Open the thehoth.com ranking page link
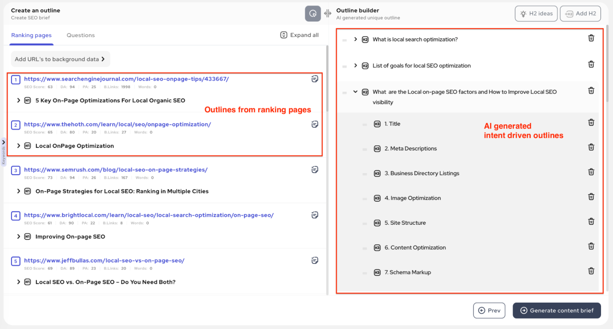The width and height of the screenshot is (613, 329). coord(117,124)
